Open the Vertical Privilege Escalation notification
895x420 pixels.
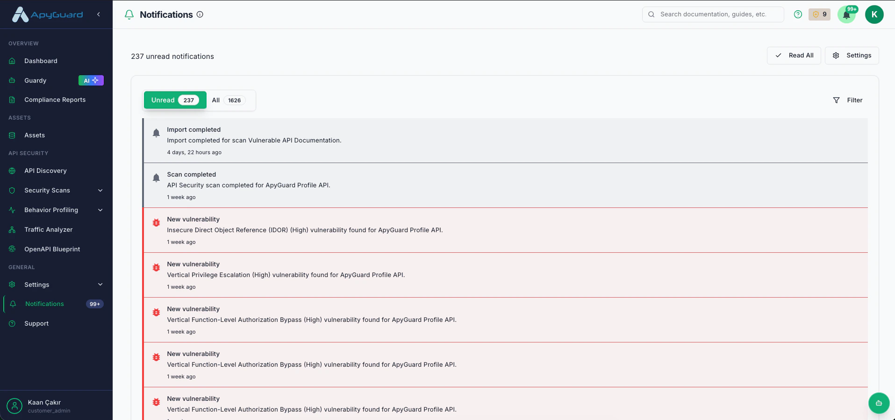pos(506,275)
